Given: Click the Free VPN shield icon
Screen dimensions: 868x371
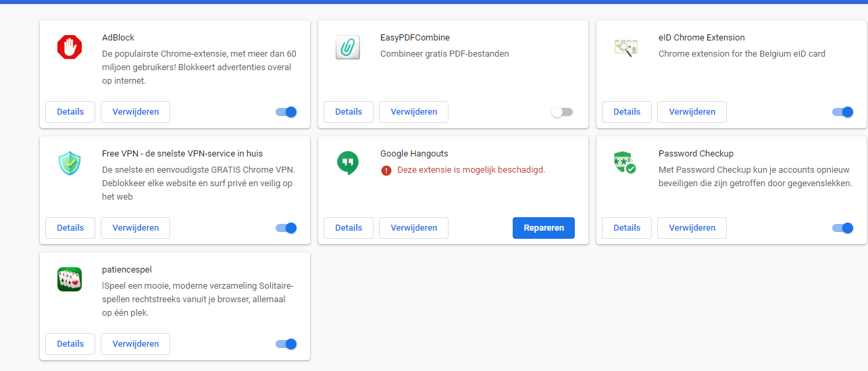Looking at the screenshot, I should pos(70,163).
